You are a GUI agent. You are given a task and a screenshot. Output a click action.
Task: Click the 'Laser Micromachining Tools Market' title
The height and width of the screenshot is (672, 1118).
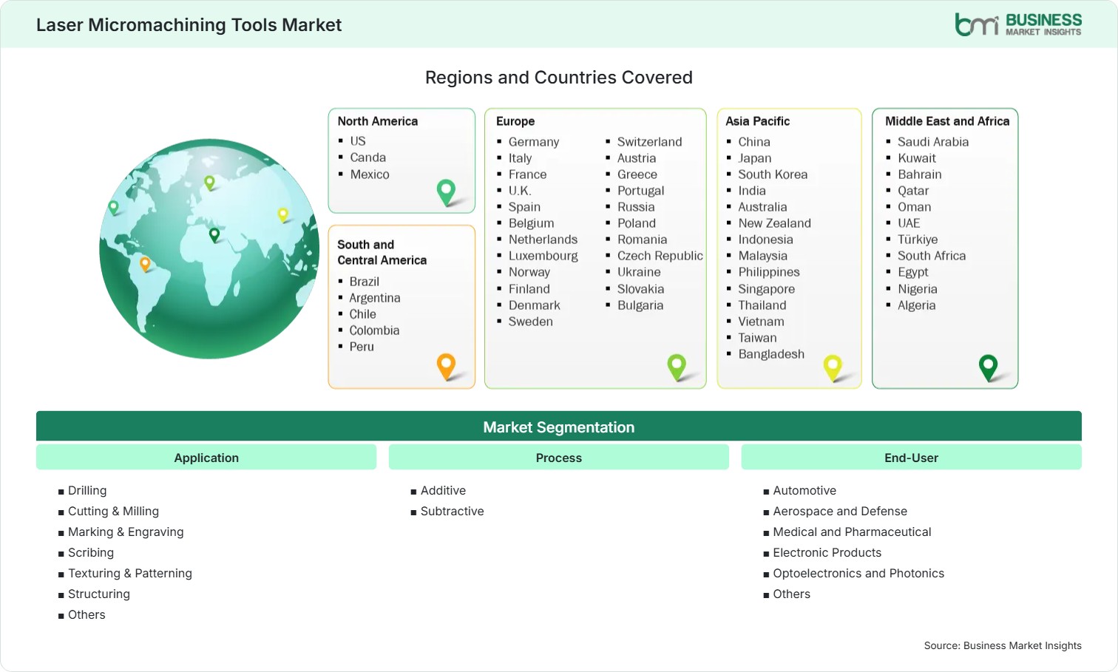pyautogui.click(x=189, y=24)
